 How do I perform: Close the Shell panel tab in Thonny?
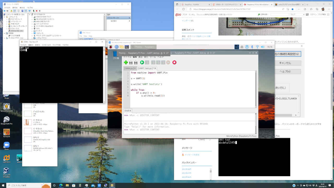pos(130,111)
